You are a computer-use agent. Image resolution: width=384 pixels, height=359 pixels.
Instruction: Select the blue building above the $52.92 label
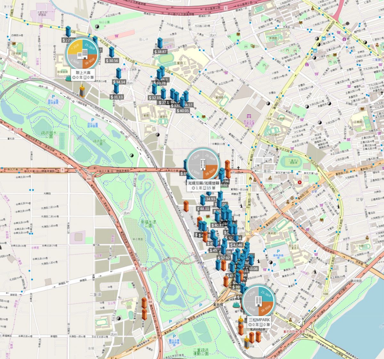(x=224, y=249)
